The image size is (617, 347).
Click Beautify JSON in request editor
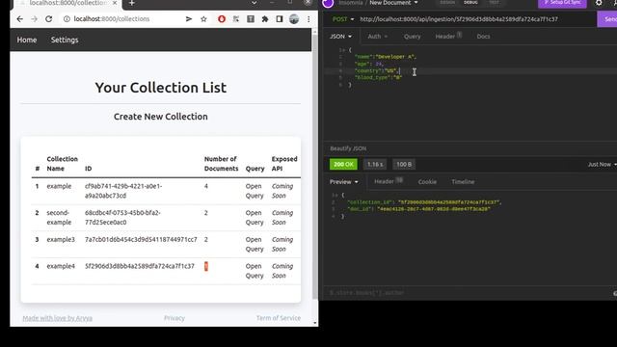click(x=348, y=148)
